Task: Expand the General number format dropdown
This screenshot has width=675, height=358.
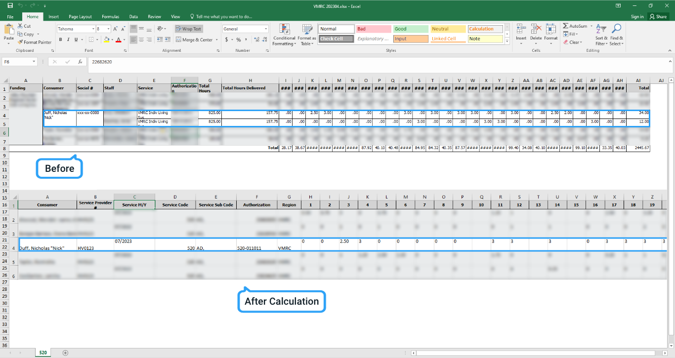Action: point(265,29)
